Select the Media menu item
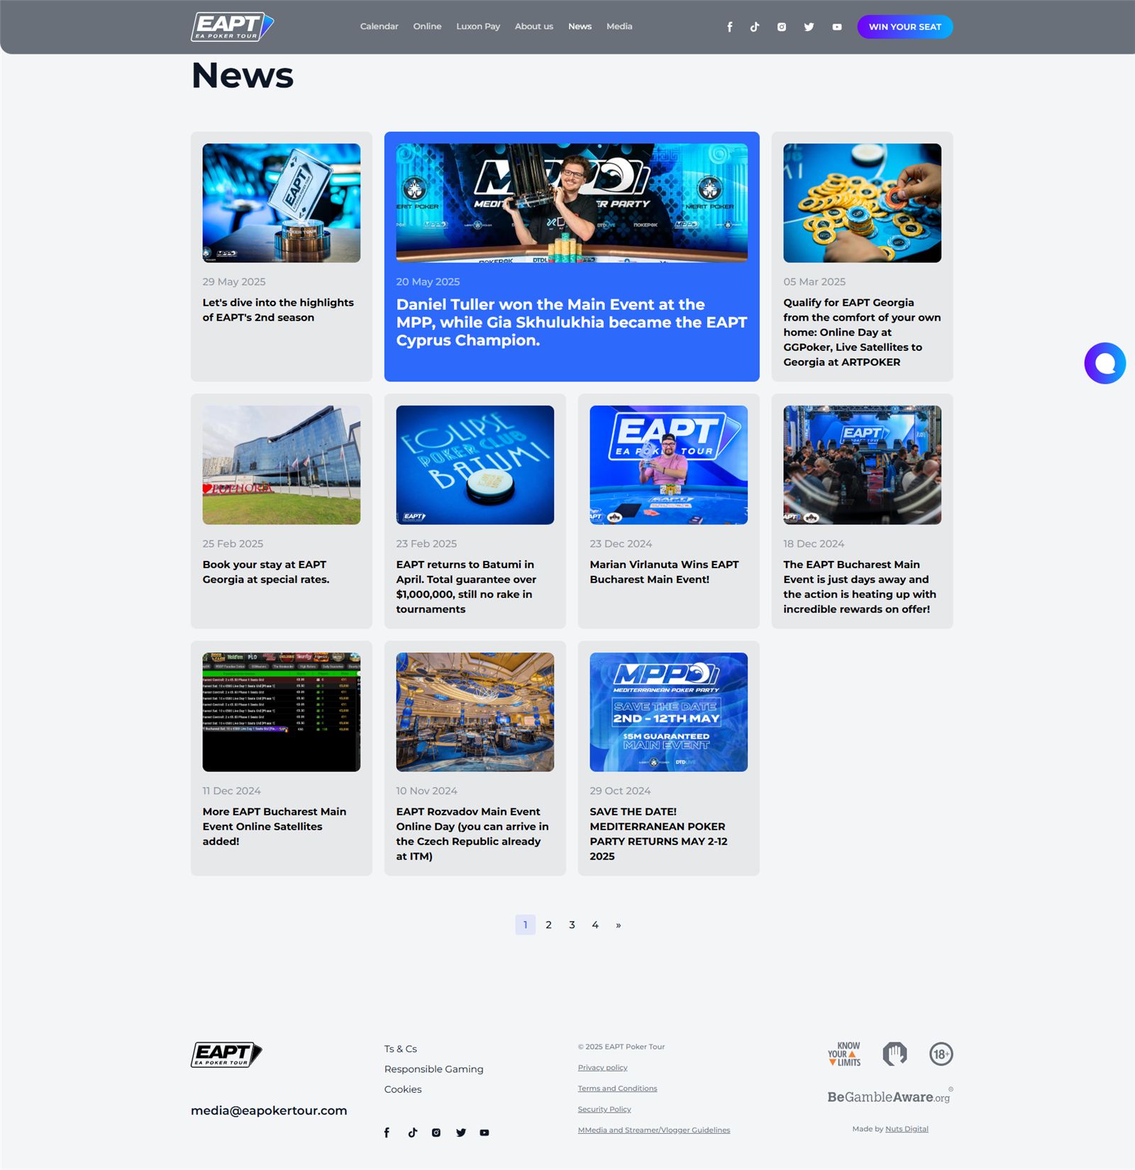Screen dimensions: 1135x1170 tap(619, 26)
